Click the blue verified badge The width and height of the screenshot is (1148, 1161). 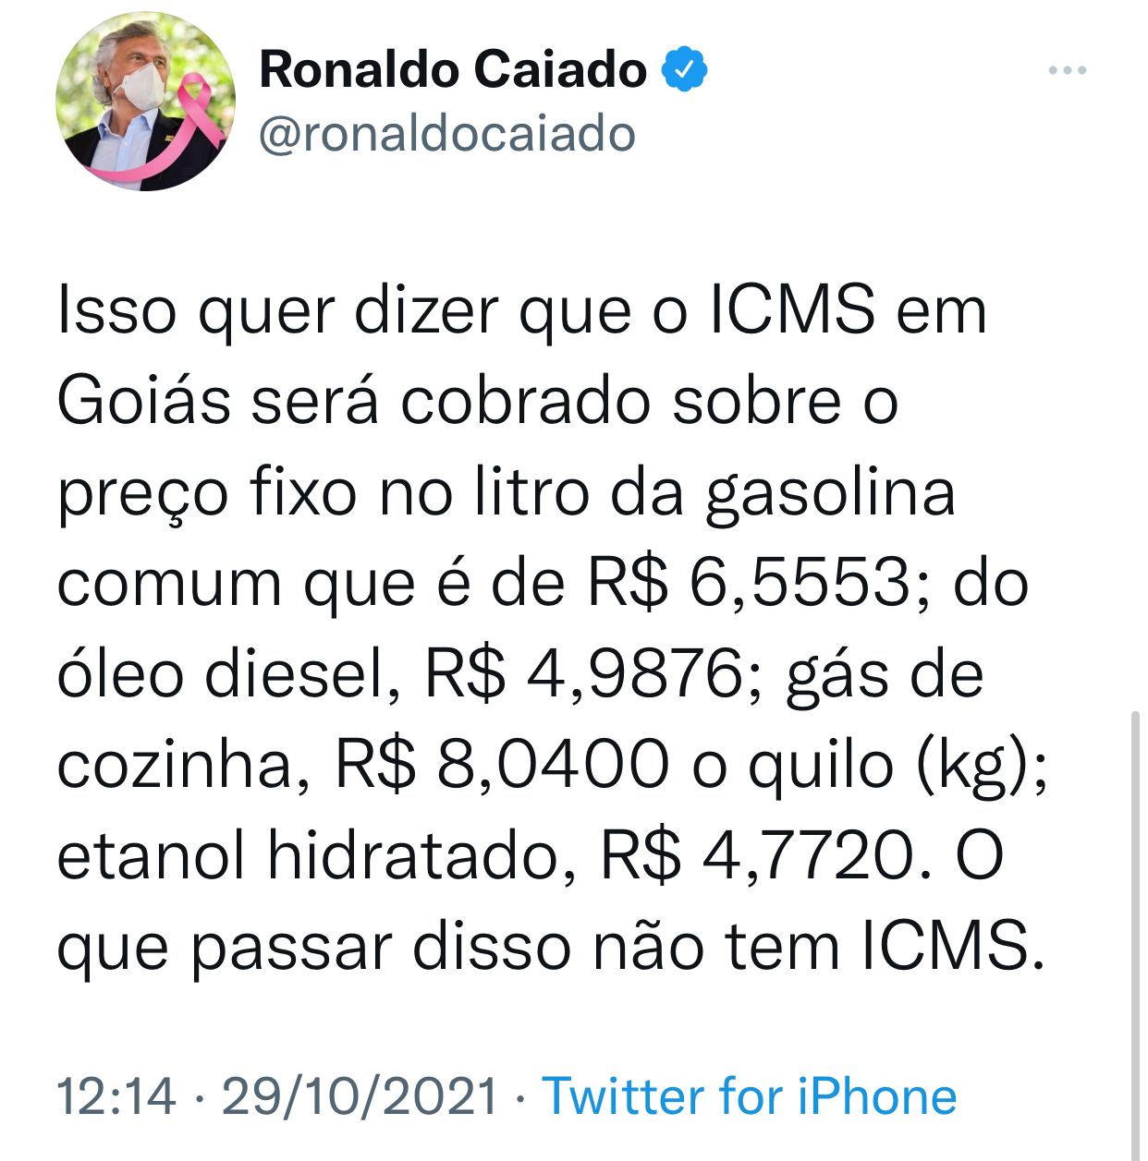[684, 70]
